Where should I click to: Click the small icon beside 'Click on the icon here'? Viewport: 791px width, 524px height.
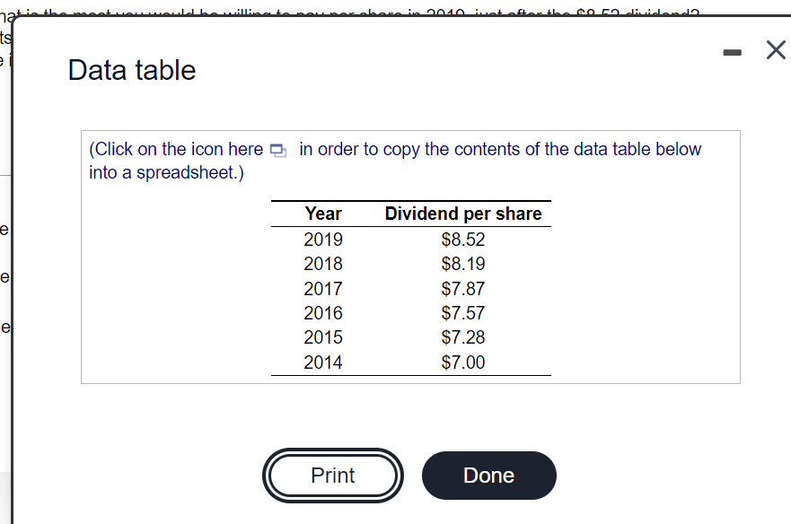(x=277, y=150)
